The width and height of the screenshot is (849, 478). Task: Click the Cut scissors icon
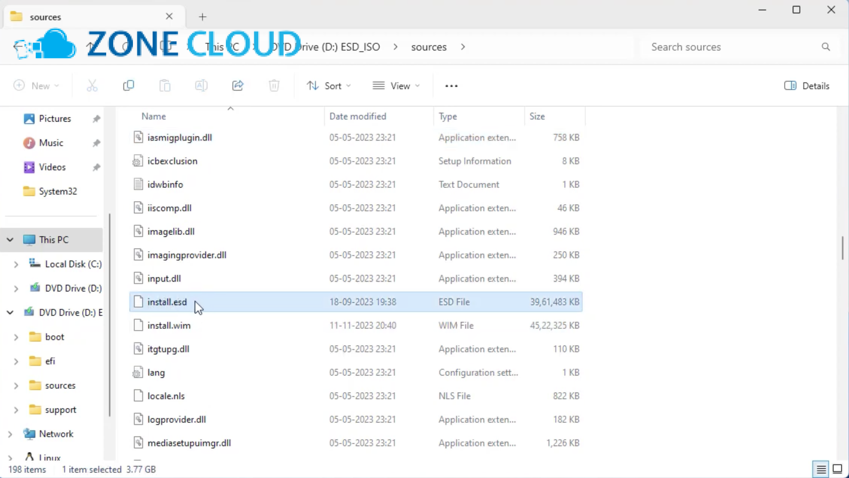[92, 86]
